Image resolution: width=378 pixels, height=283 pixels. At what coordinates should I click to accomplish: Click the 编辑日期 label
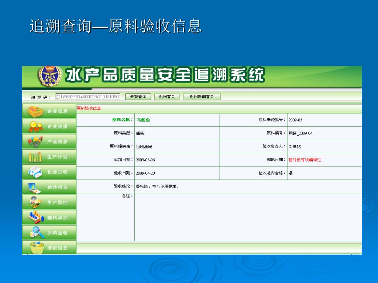[276, 159]
